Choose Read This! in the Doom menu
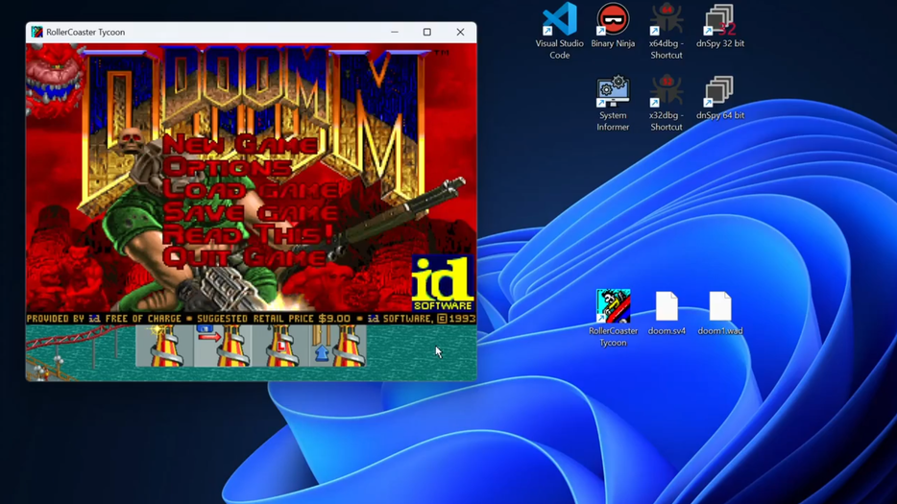This screenshot has height=504, width=897. point(249,234)
